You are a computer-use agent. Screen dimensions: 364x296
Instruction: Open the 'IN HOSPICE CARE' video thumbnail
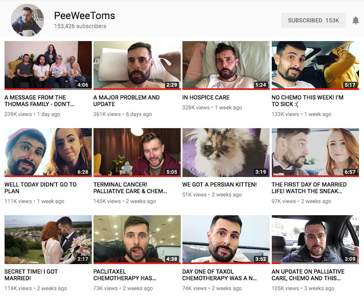coord(226,65)
